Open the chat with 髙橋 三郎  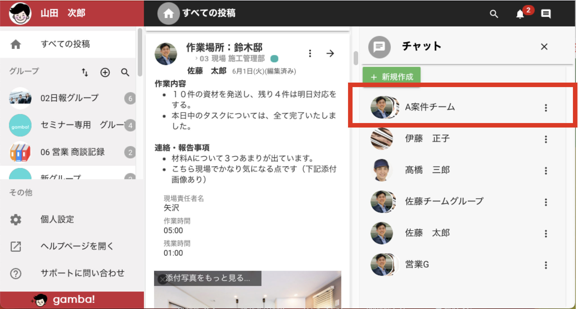(x=461, y=170)
